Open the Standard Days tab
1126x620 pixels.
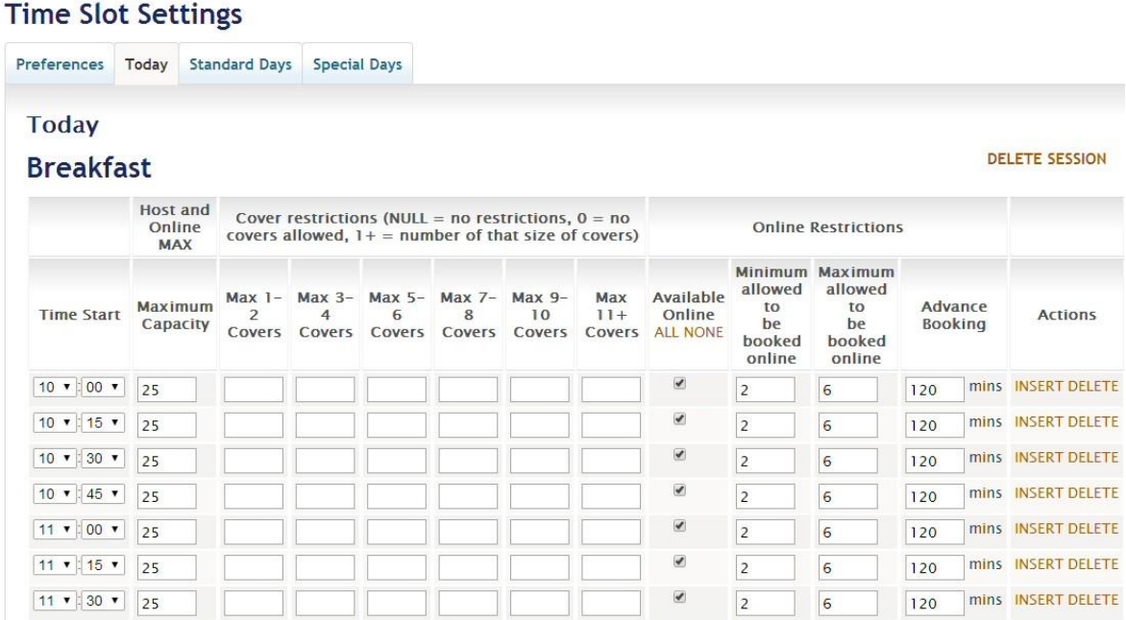(240, 64)
